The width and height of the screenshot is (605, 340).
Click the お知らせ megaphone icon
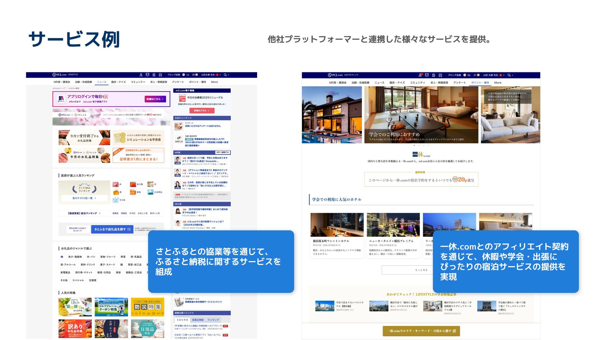(179, 138)
